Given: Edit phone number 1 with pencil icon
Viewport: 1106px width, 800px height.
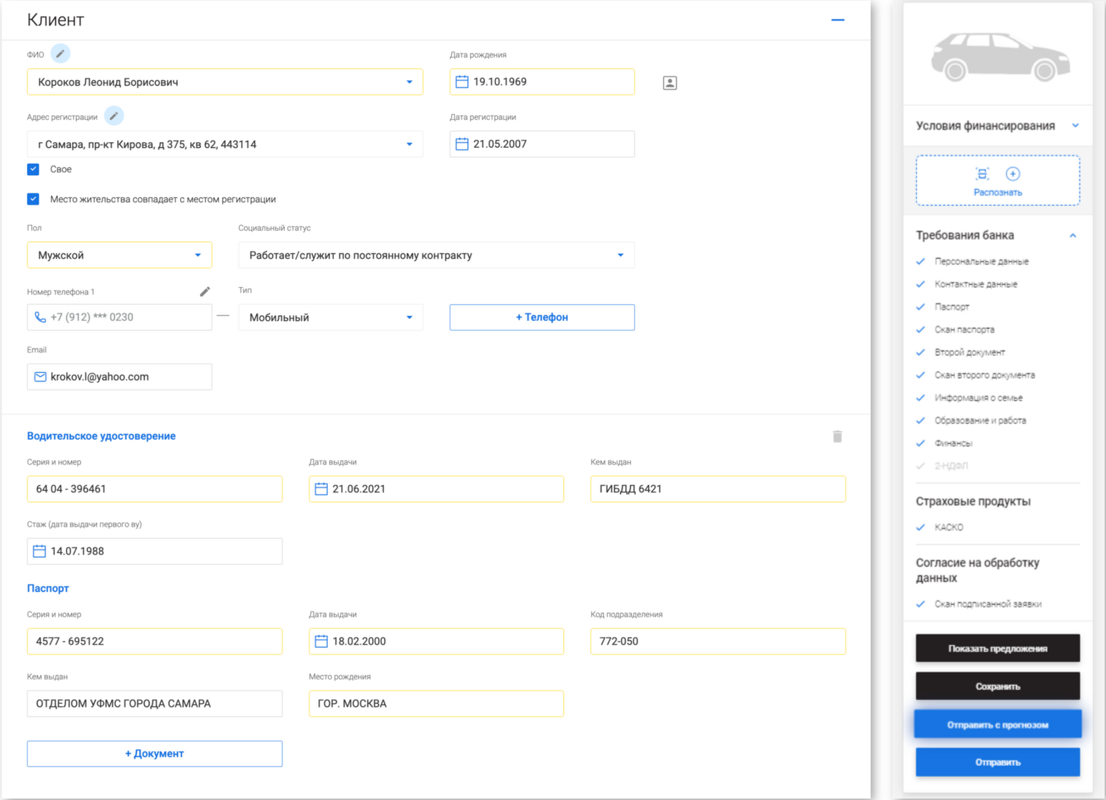Looking at the screenshot, I should 205,291.
